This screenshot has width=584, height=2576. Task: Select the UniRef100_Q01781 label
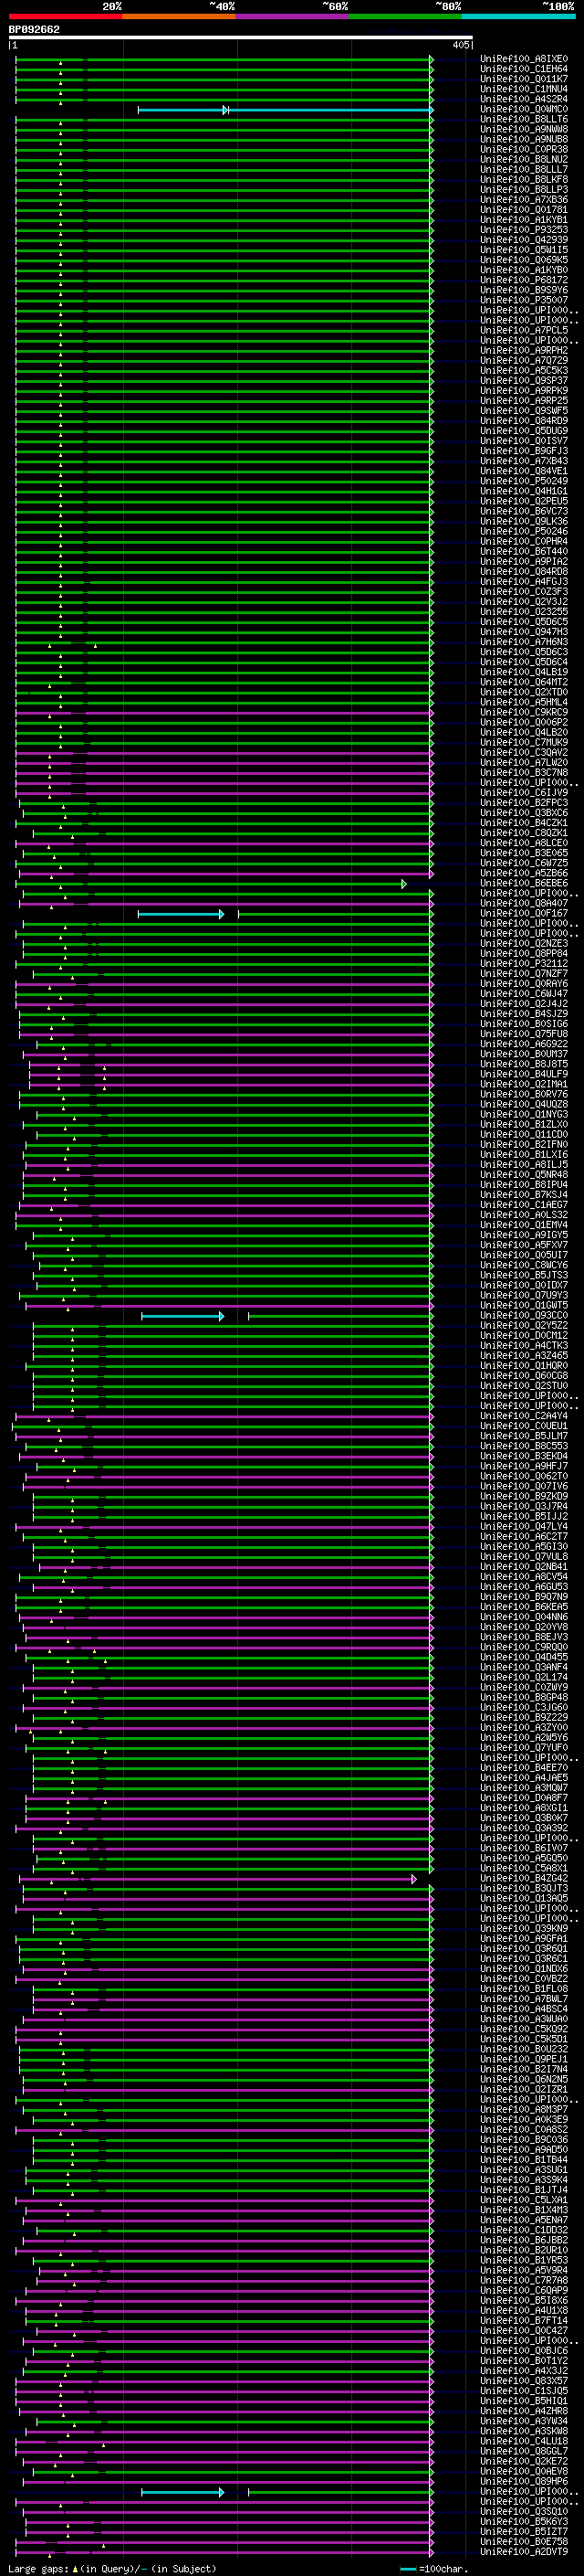point(523,210)
